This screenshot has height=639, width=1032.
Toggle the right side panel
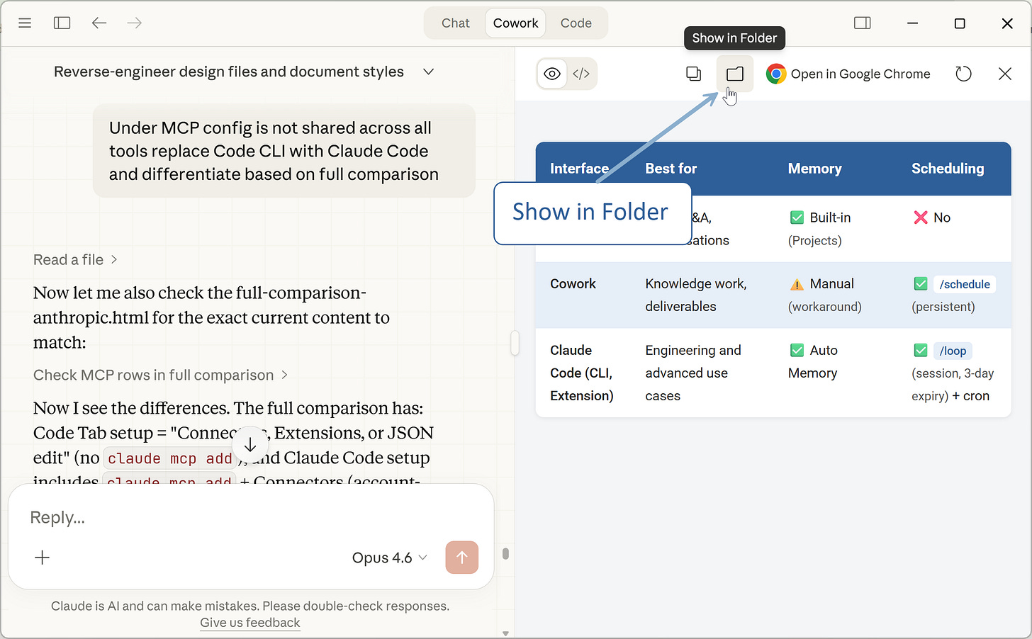863,23
